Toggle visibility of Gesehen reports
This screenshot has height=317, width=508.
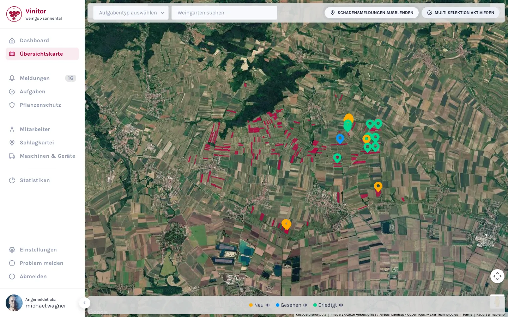(x=306, y=305)
